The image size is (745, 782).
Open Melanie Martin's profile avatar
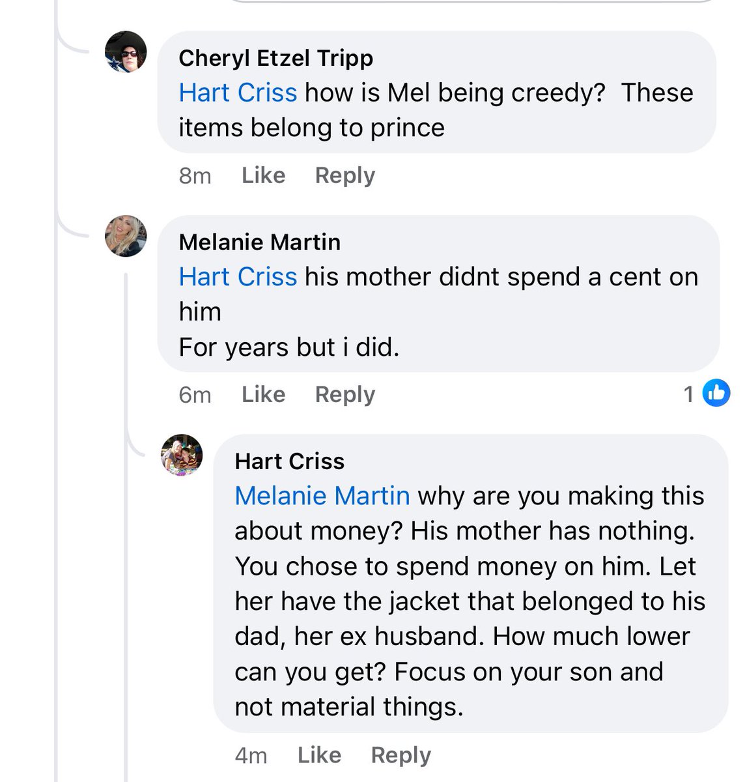126,236
